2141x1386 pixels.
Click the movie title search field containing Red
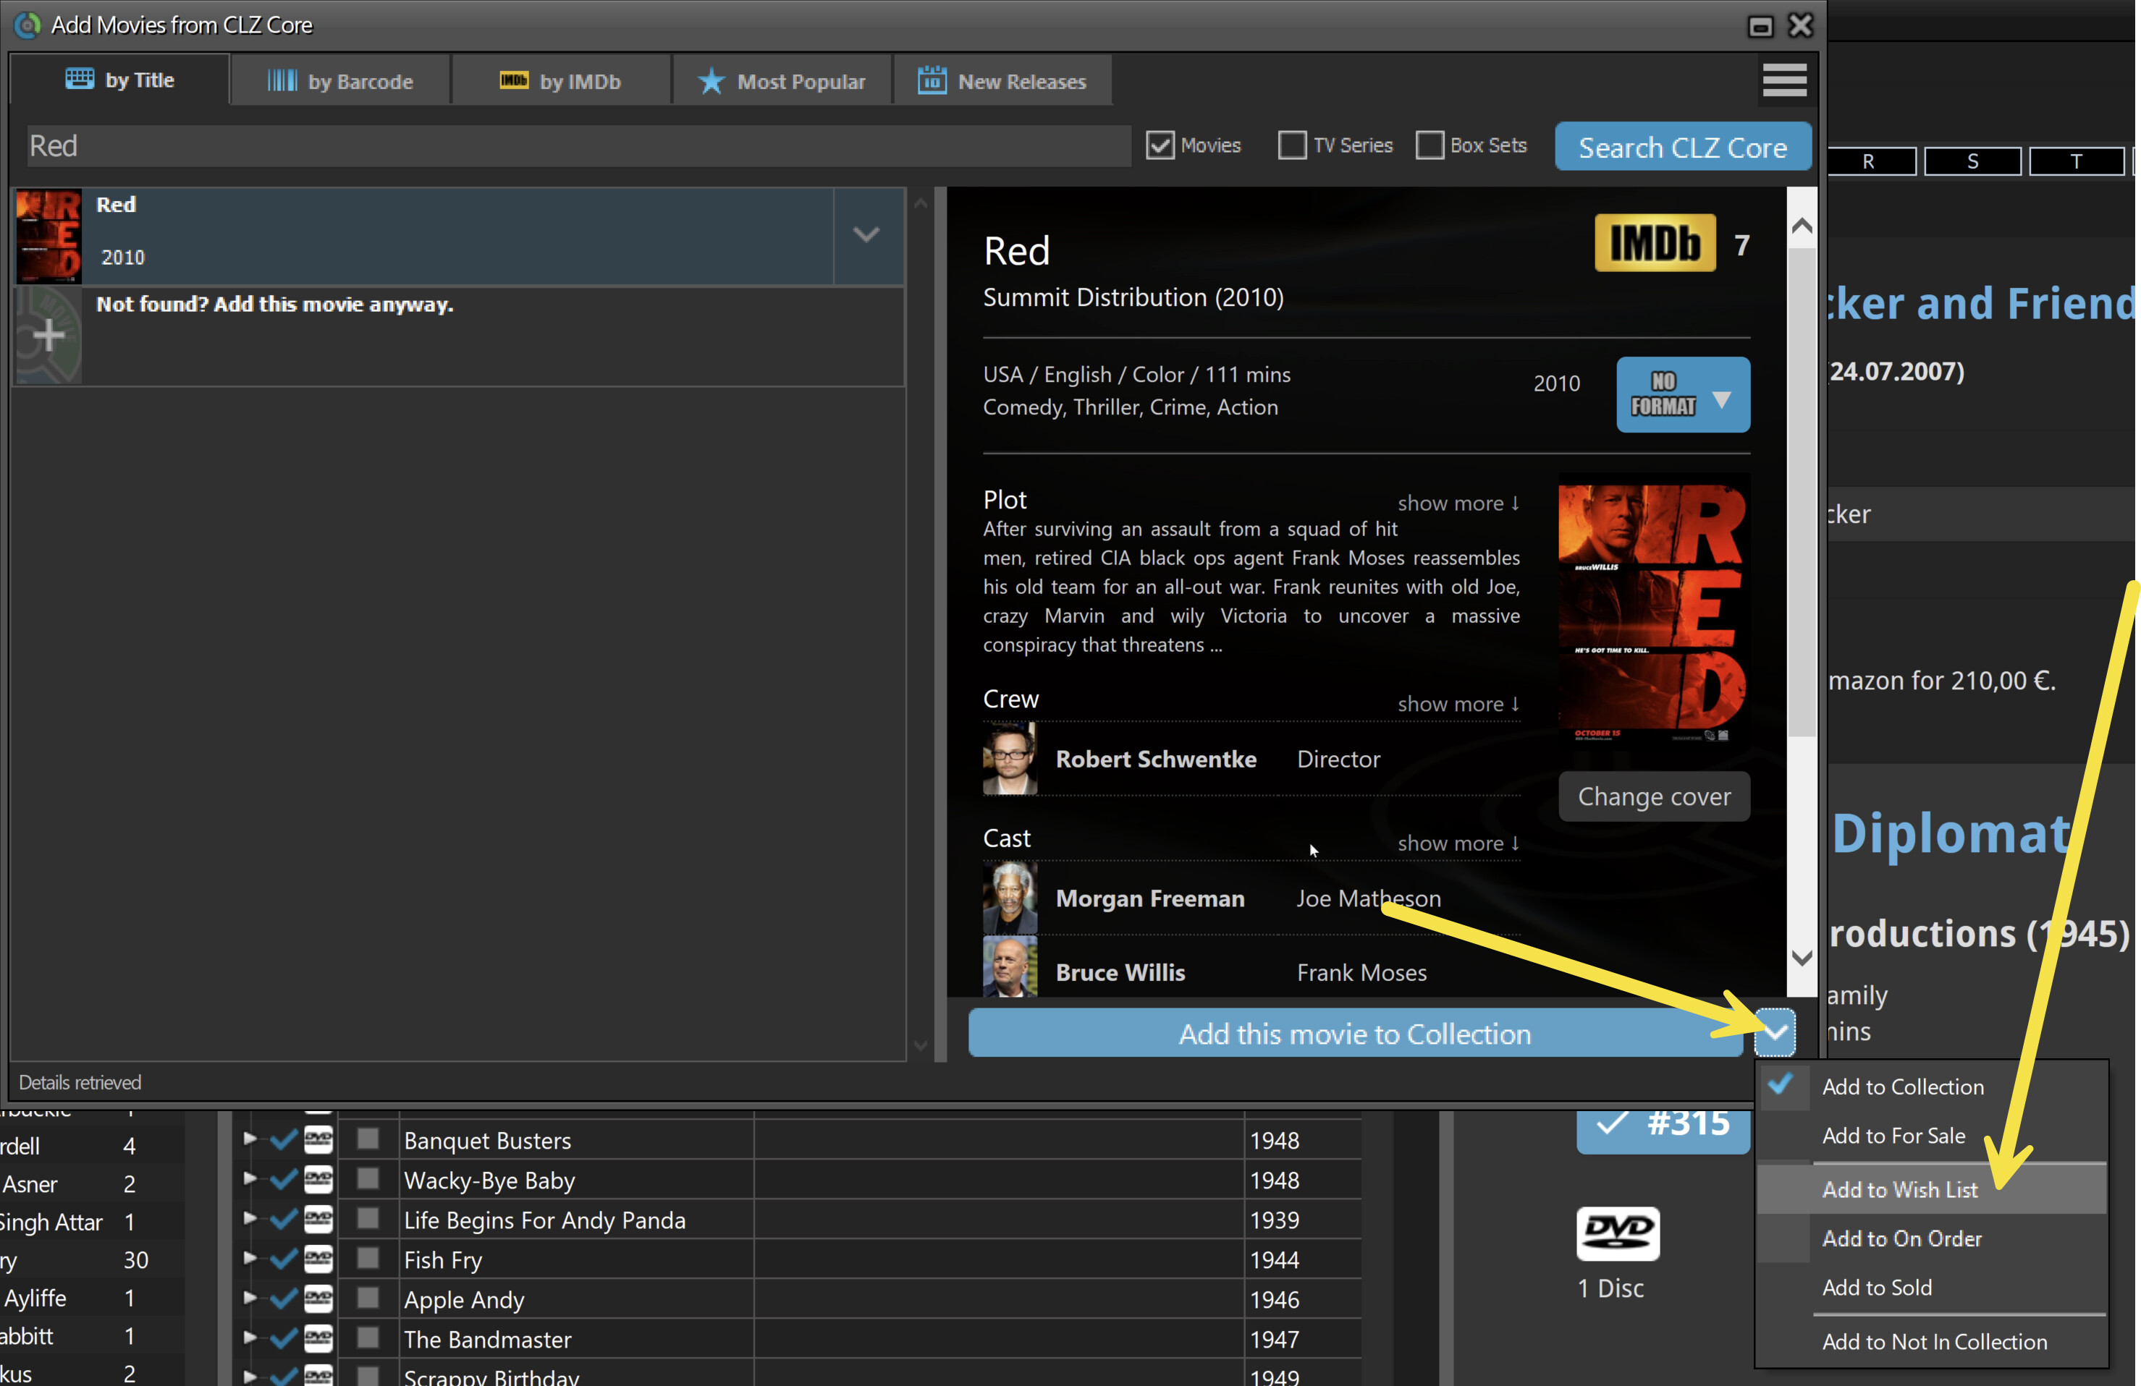tap(578, 145)
